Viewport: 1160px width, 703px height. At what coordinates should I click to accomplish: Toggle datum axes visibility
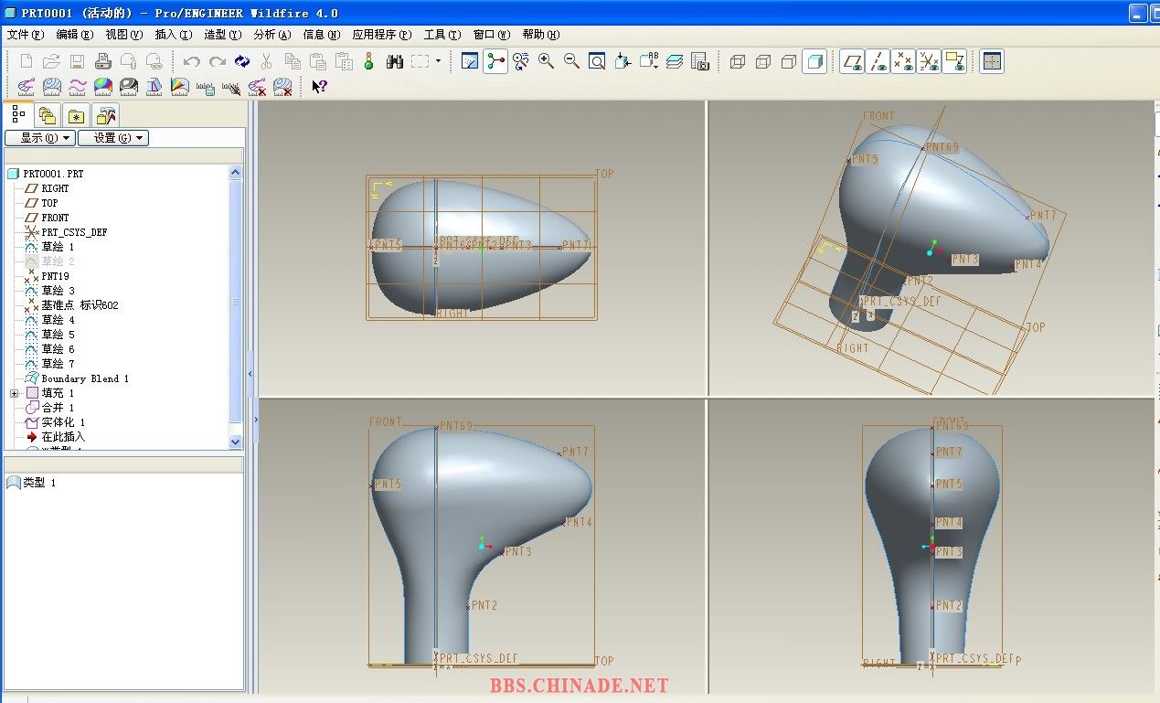(x=878, y=61)
